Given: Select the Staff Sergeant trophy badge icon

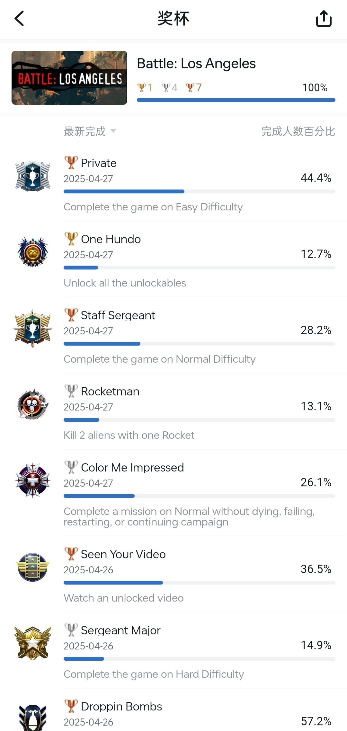Looking at the screenshot, I should [x=33, y=329].
